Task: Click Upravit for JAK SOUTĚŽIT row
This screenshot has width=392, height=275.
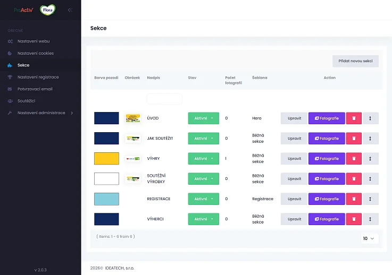Action: coord(294,139)
